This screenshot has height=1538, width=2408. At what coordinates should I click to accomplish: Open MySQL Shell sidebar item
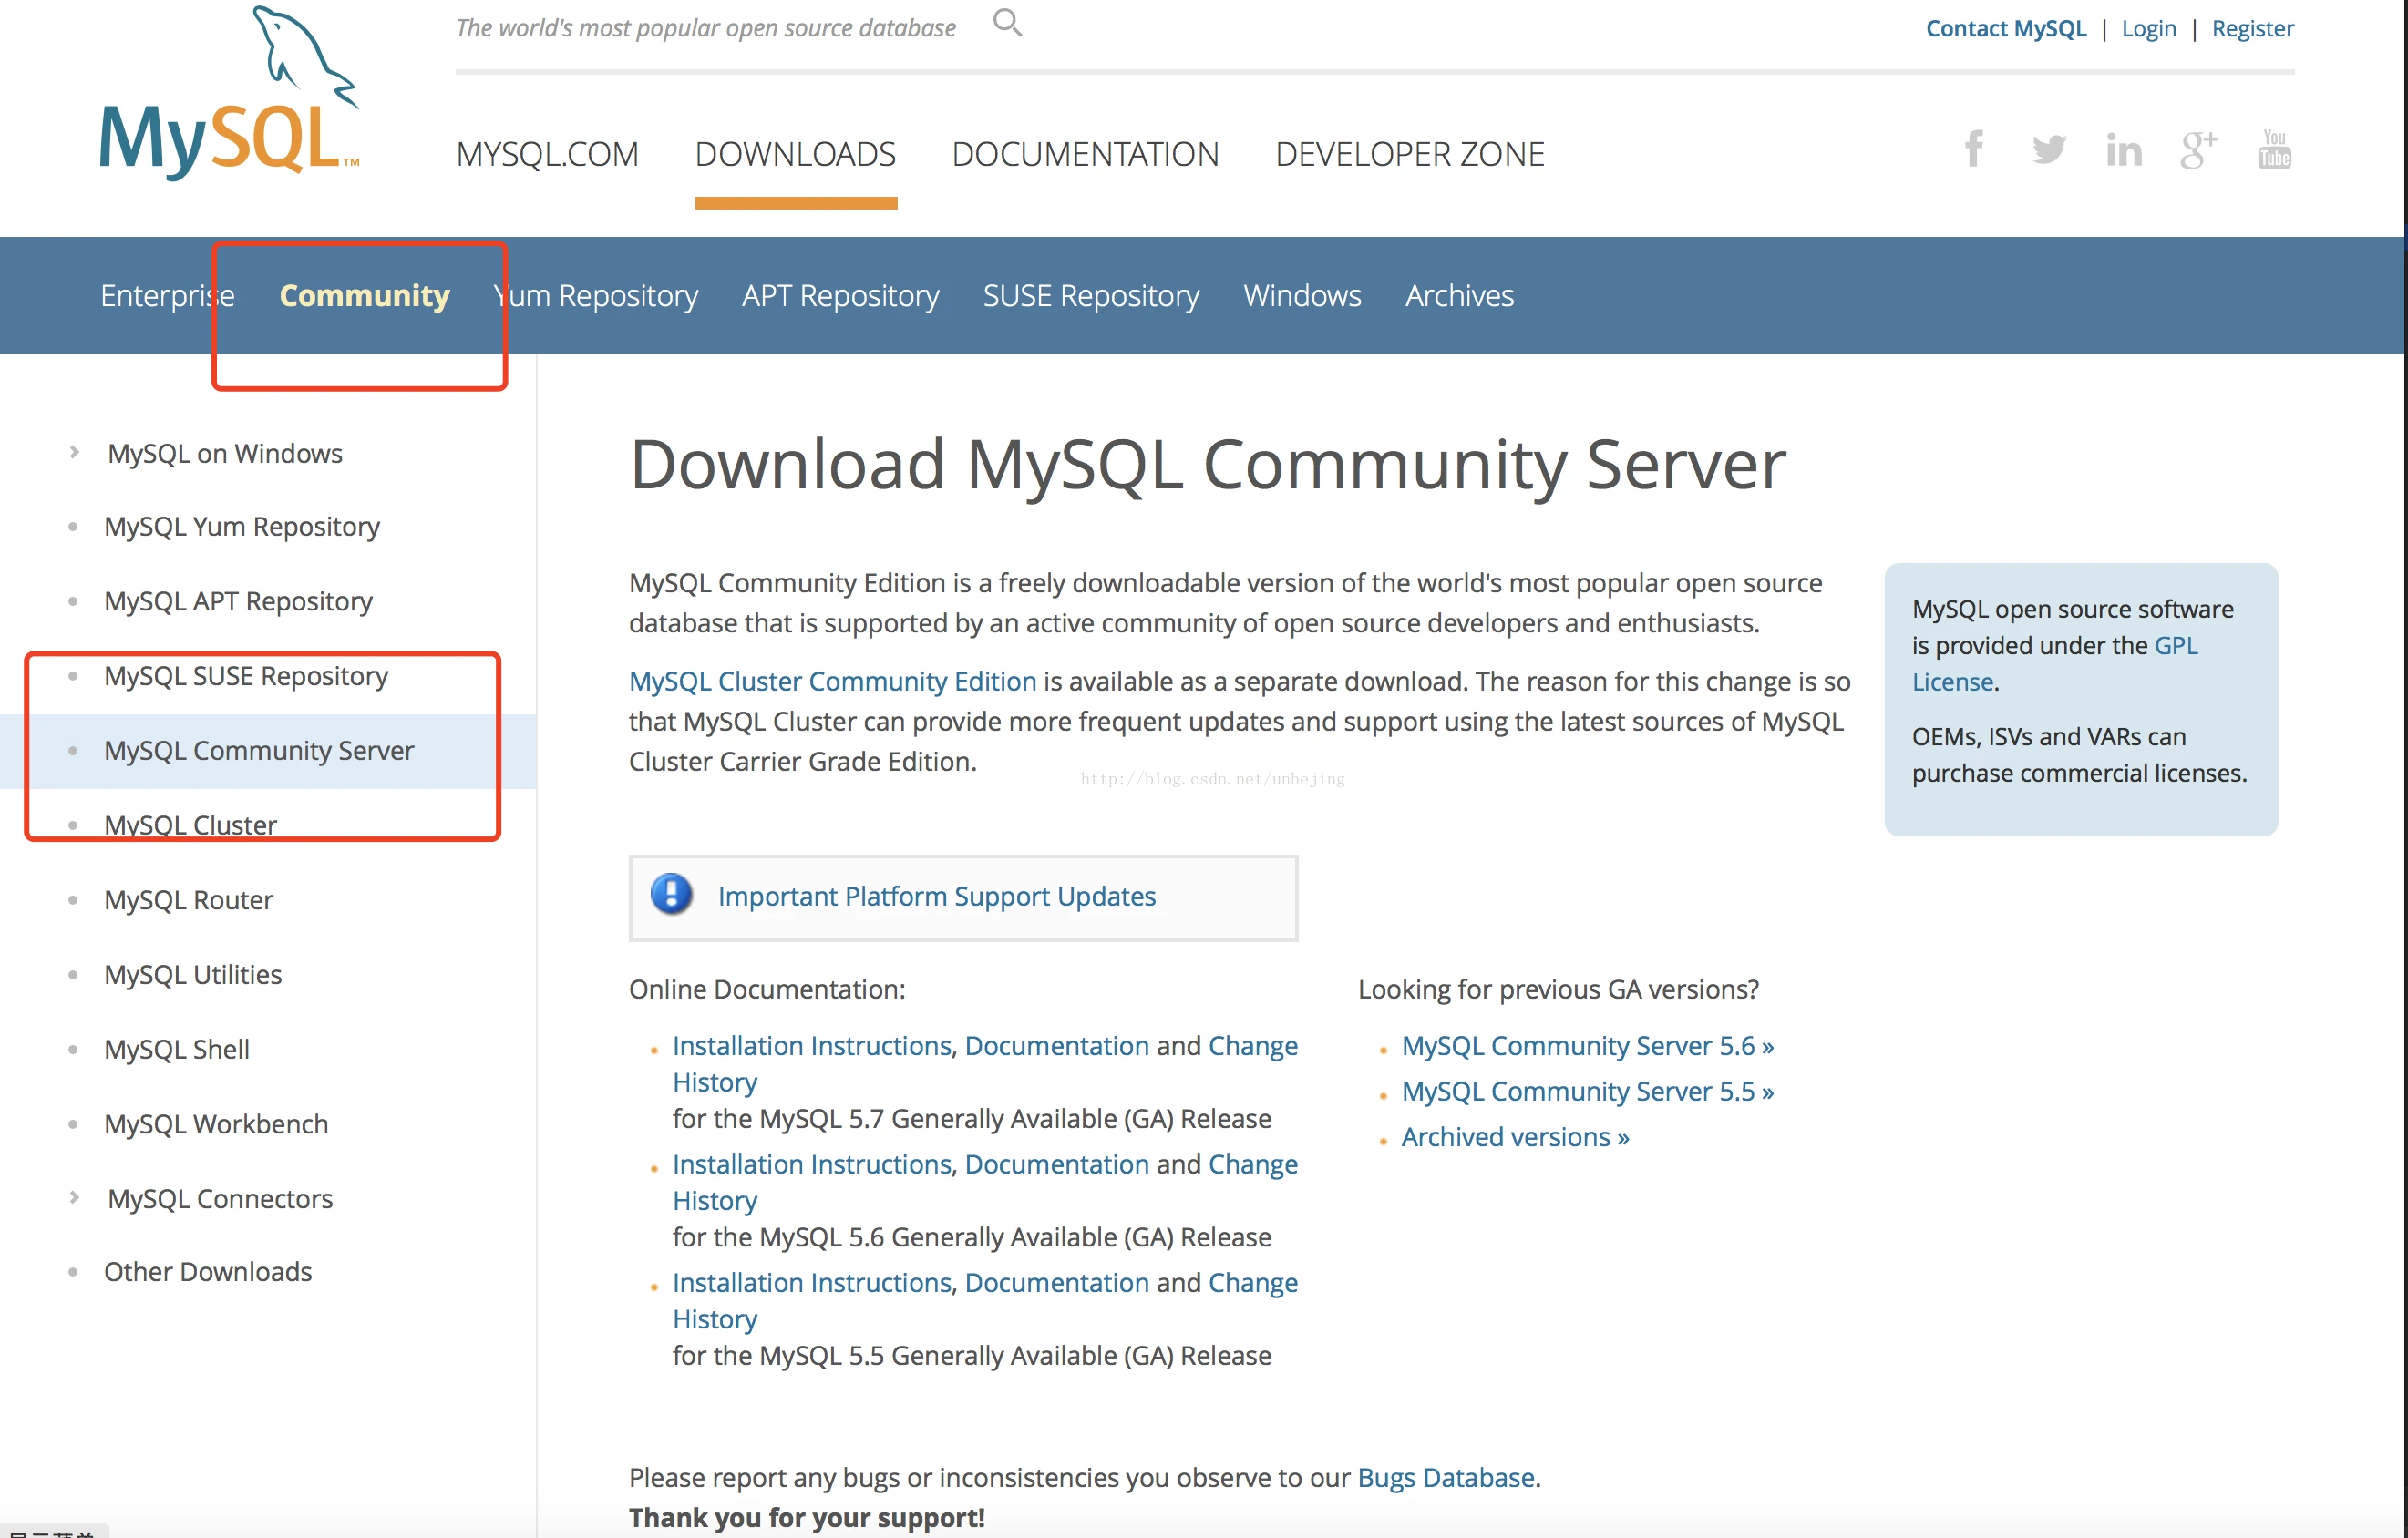tap(177, 1049)
